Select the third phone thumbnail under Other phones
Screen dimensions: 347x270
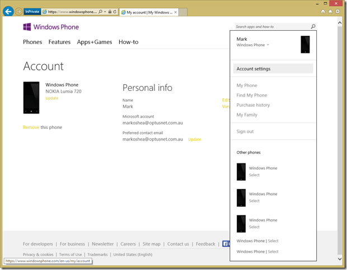(241, 224)
